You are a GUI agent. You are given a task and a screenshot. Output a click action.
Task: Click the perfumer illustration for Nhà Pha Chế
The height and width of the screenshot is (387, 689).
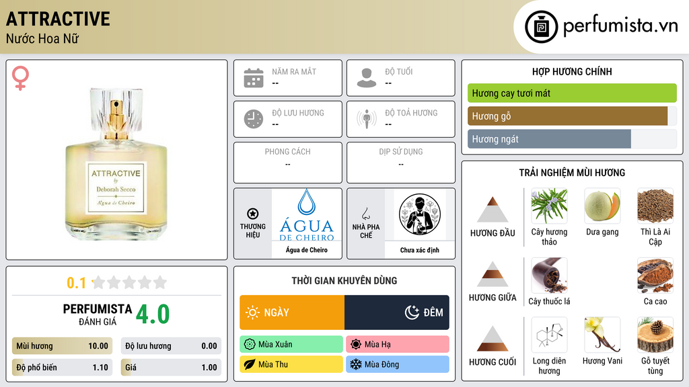pos(420,215)
